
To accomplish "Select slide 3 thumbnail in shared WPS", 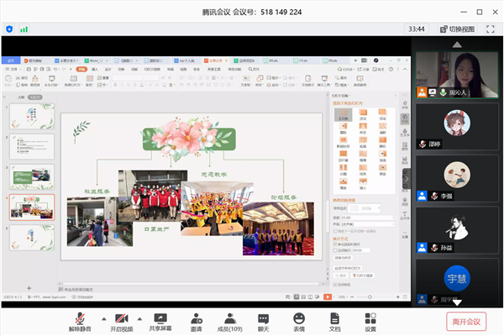I will [32, 177].
